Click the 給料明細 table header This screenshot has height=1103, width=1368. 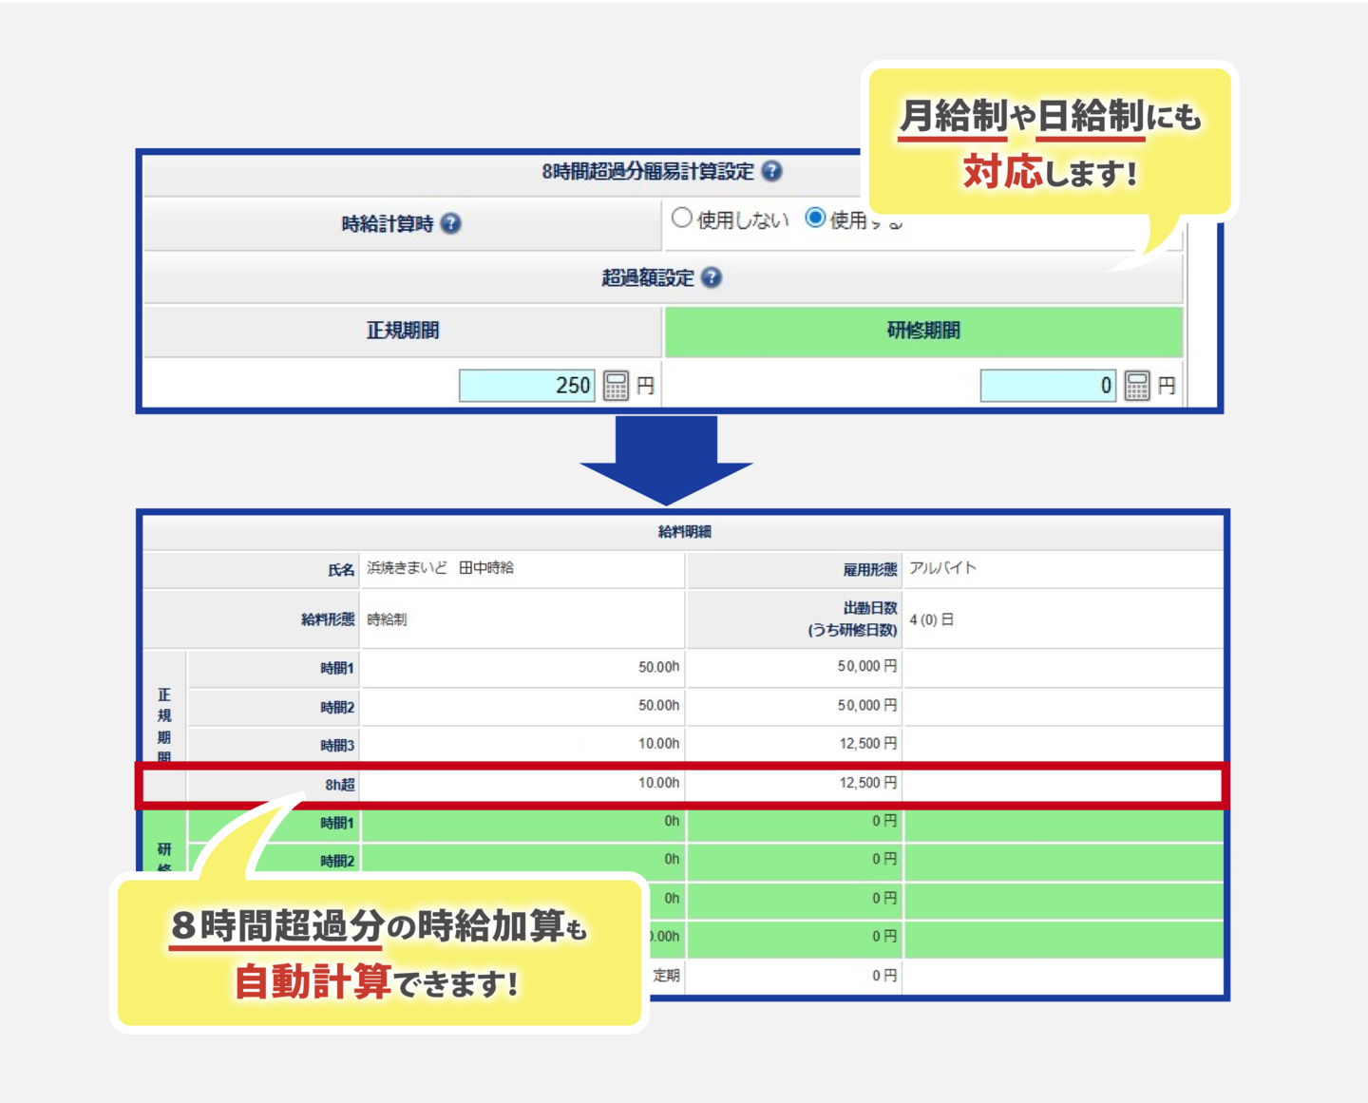coord(684,532)
